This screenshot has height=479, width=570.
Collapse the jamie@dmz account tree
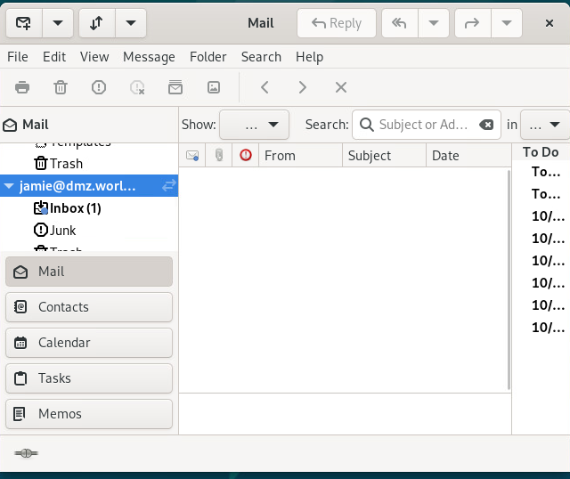click(9, 186)
